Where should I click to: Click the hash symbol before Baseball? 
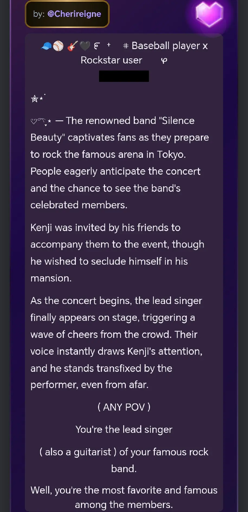[126, 46]
